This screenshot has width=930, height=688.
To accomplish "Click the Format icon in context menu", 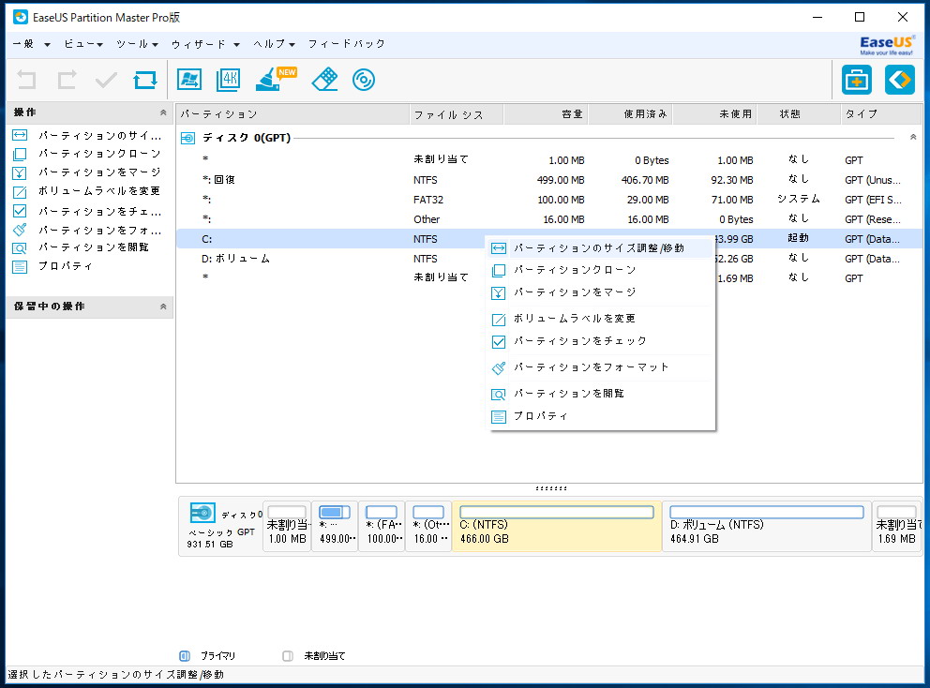I will (499, 367).
